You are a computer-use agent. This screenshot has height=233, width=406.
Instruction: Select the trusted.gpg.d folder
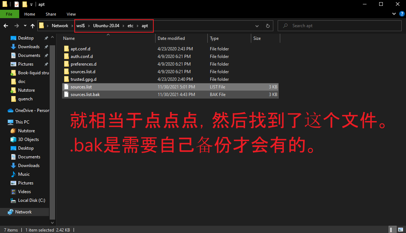83,79
